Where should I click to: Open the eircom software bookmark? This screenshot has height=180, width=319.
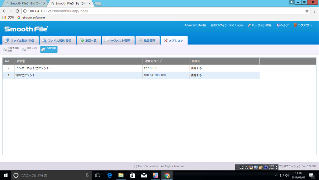[x=31, y=17]
